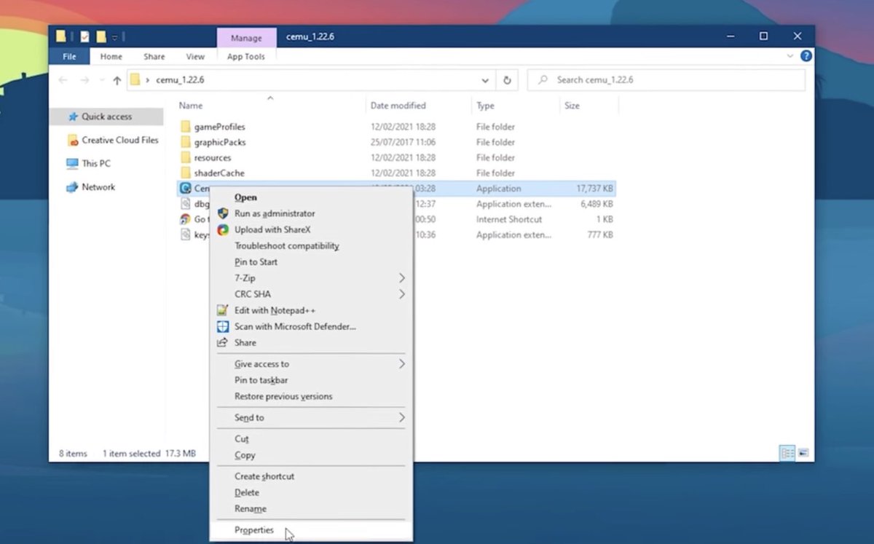
Task: Expand Give access to submenu arrow
Action: (401, 364)
